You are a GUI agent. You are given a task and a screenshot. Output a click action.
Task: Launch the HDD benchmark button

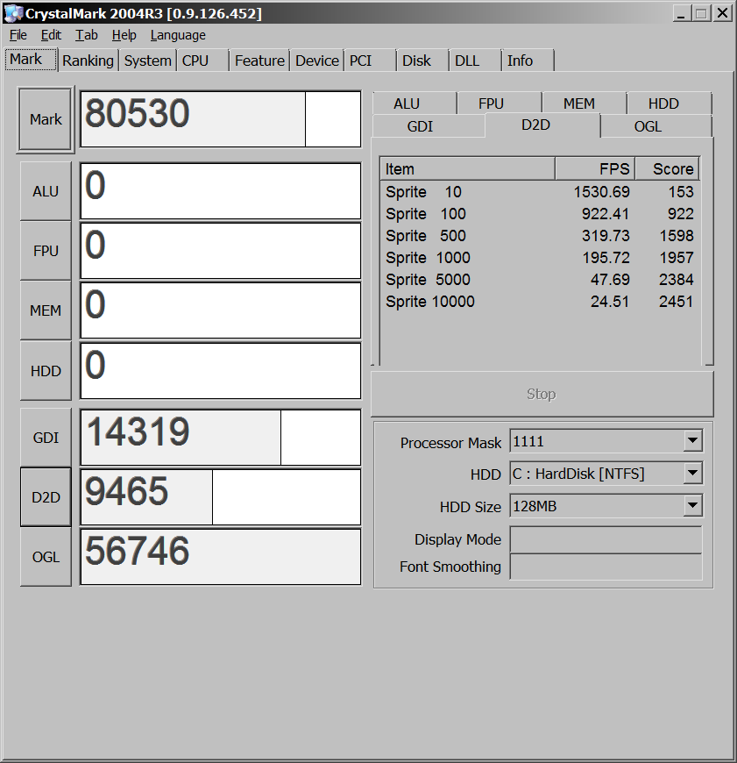[x=46, y=371]
